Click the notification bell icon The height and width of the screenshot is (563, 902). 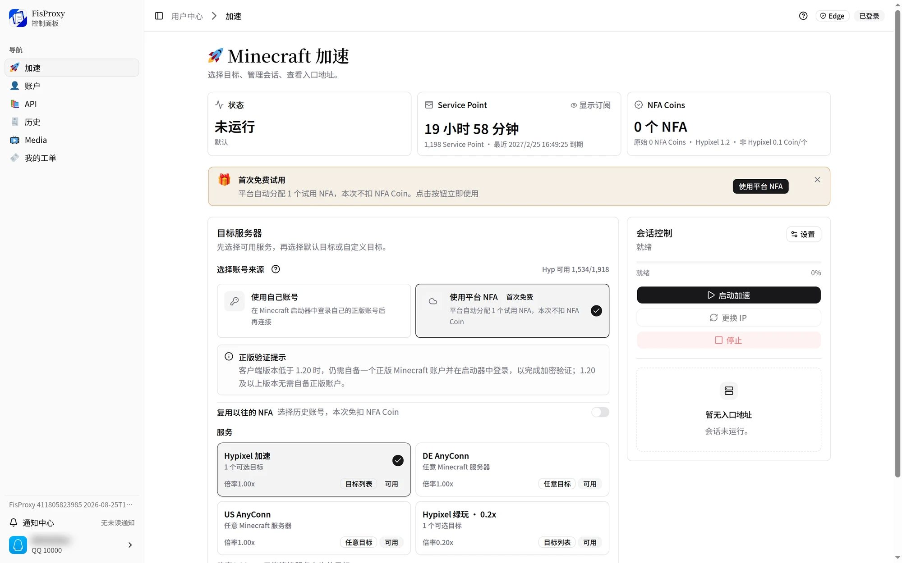pos(14,522)
